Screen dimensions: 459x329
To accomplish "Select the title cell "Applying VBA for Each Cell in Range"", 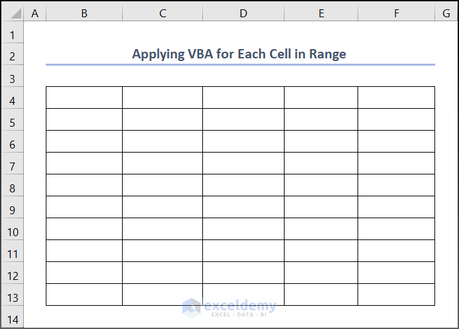I will [x=239, y=54].
